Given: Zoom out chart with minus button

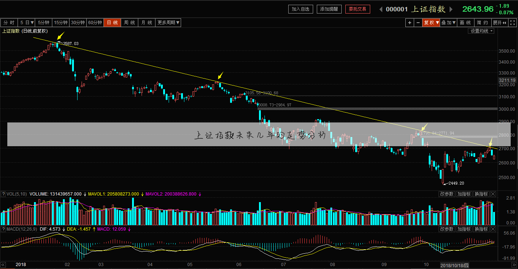Looking at the screenshot, I should [x=418, y=23].
